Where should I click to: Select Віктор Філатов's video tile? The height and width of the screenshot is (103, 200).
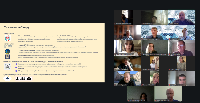coord(182,48)
